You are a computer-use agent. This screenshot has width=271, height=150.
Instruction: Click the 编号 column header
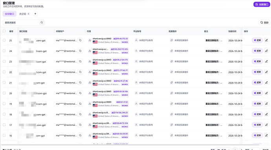tap(11, 31)
